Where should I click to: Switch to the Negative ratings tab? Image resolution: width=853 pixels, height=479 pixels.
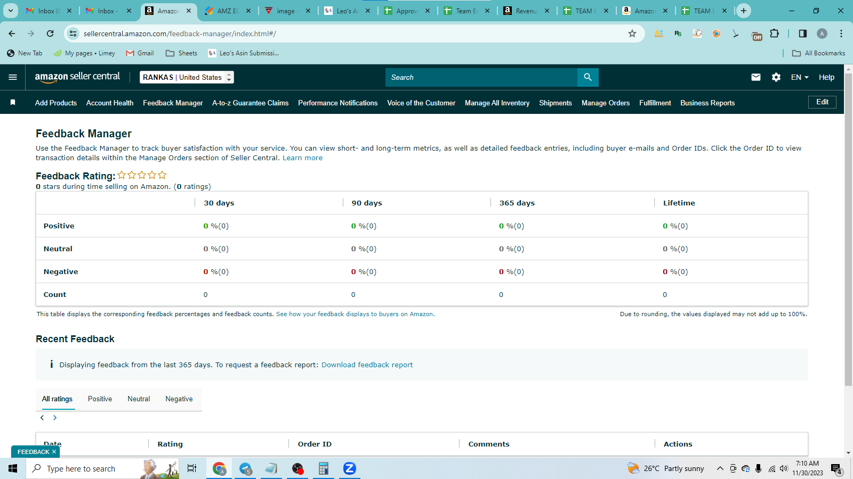tap(179, 399)
